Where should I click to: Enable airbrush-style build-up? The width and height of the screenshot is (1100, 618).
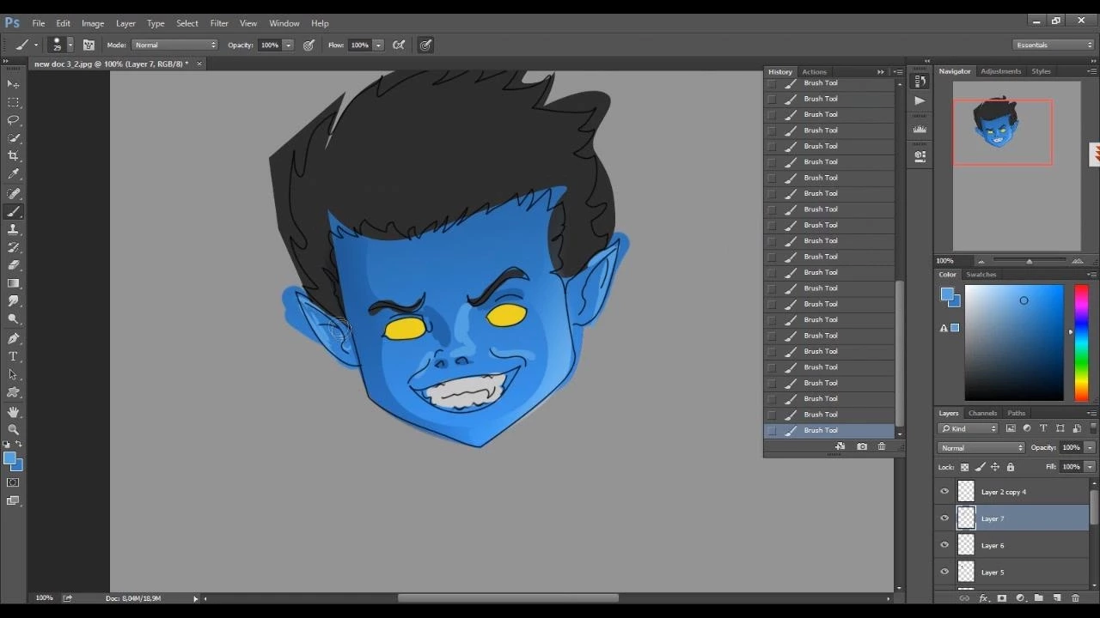click(x=399, y=45)
